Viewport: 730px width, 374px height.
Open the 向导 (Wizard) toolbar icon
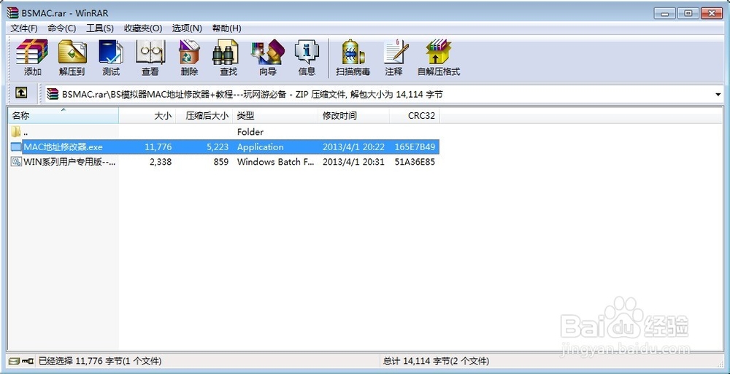268,52
